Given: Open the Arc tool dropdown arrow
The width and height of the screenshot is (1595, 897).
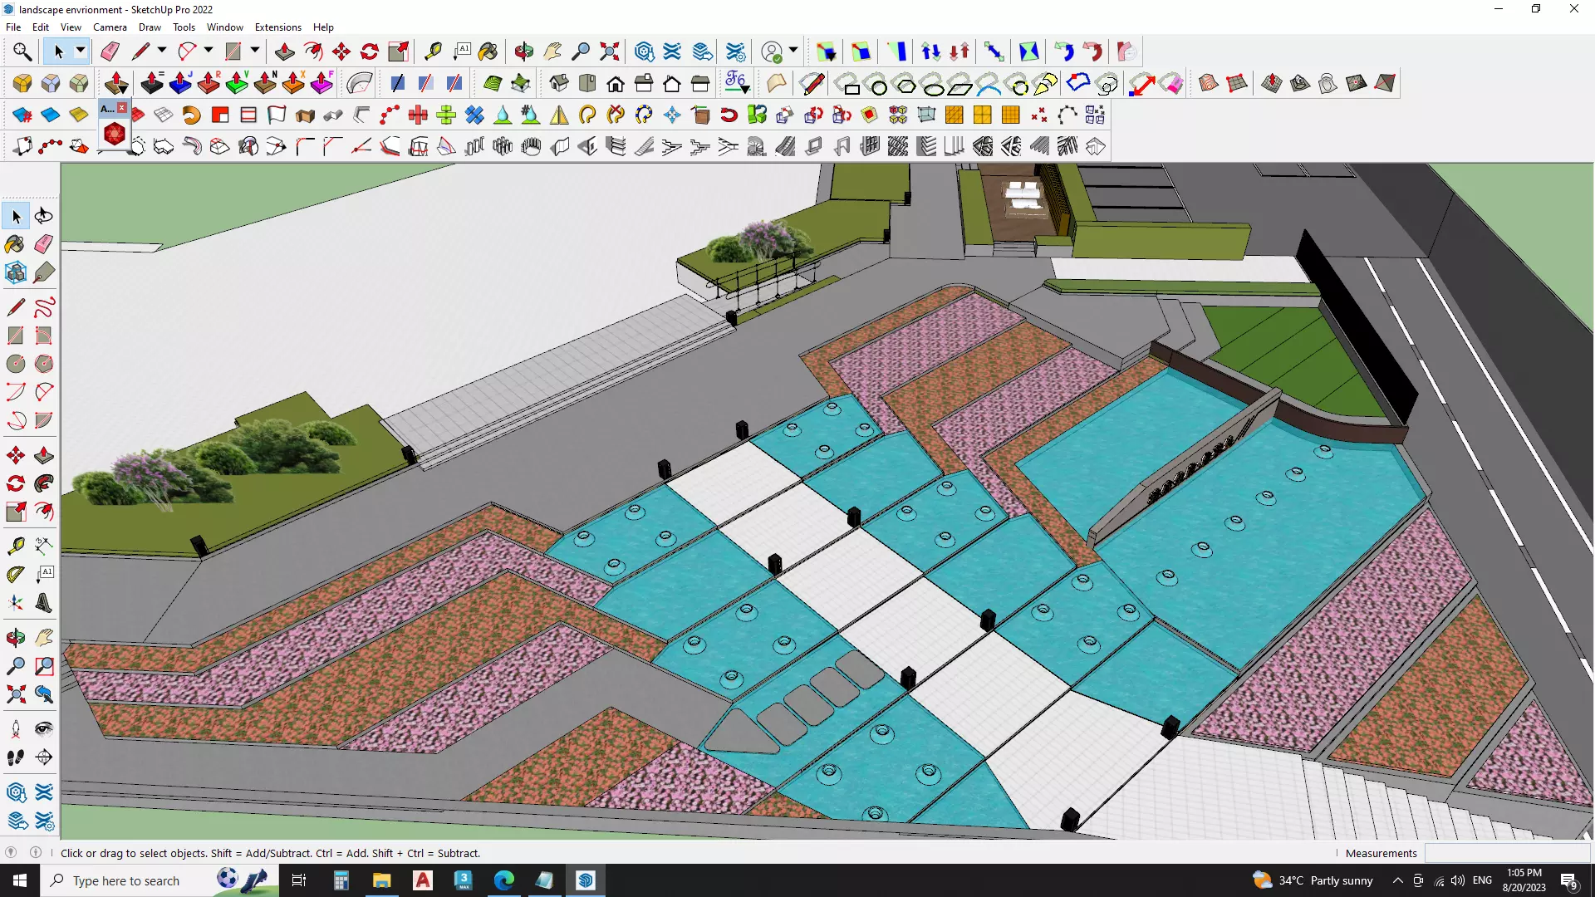Looking at the screenshot, I should (209, 51).
